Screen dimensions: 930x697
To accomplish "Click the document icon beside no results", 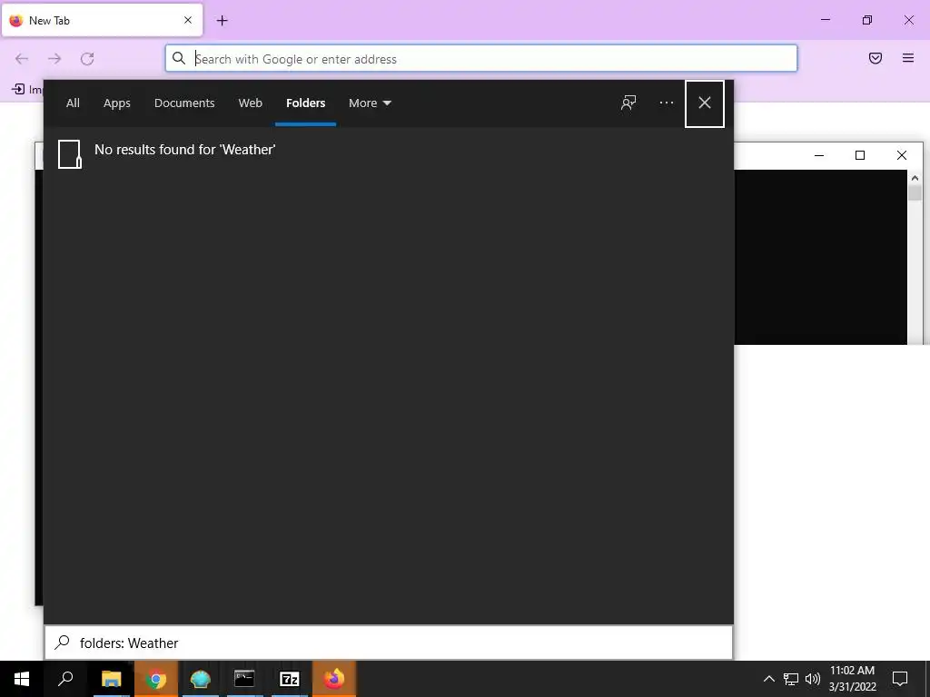I will pyautogui.click(x=69, y=154).
